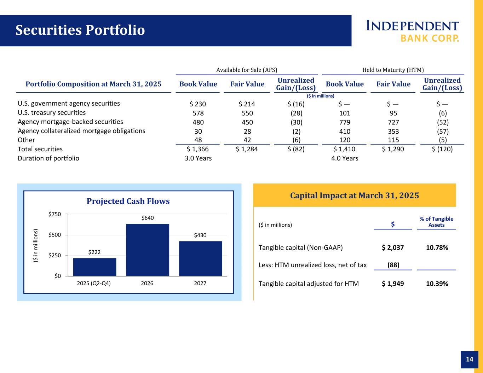Click the Portfolio Composition at March 31, 2025 header
This screenshot has width=483, height=373.
(94, 84)
